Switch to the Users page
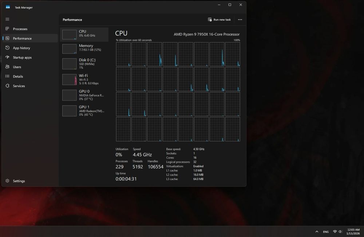Image resolution: width=364 pixels, height=237 pixels. tap(17, 67)
